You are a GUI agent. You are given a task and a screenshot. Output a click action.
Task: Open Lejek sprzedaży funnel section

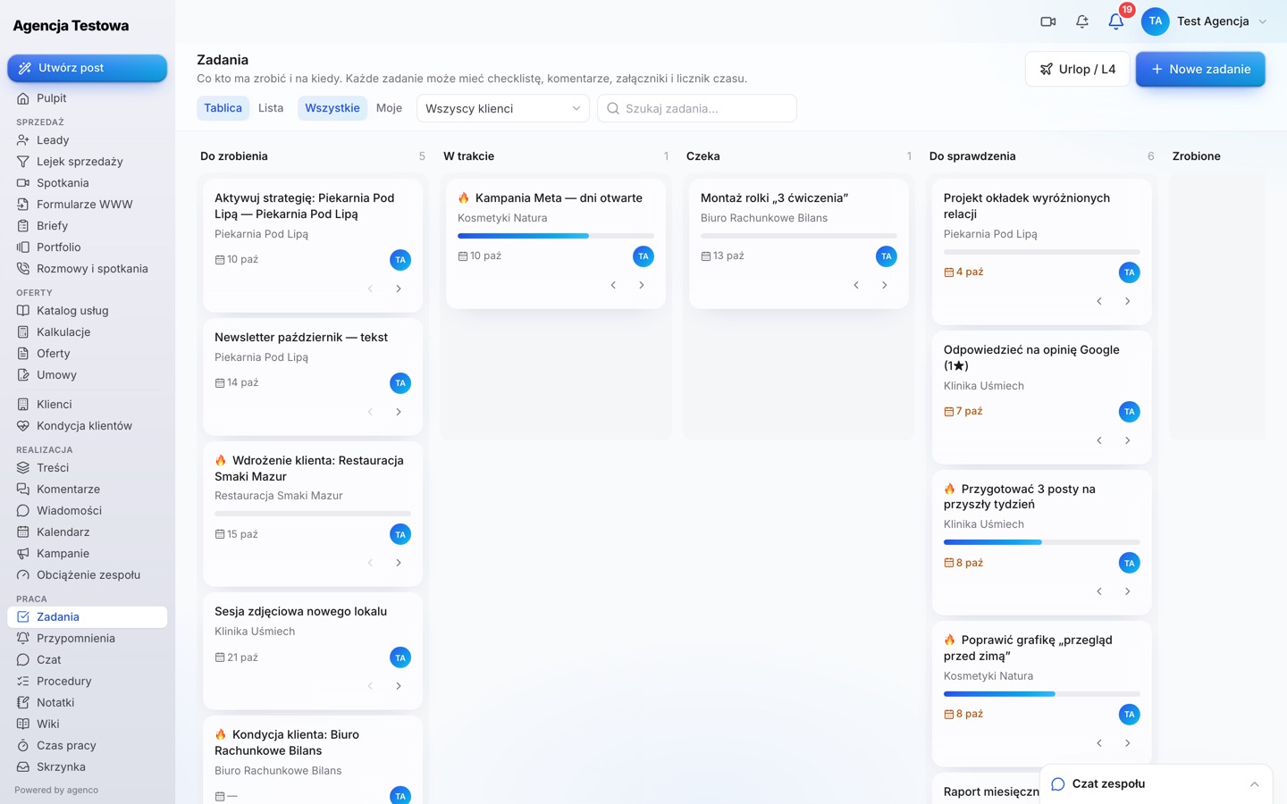pos(88,162)
